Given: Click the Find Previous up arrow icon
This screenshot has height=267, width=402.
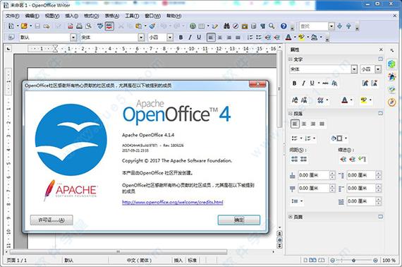Looking at the screenshot, I should [x=348, y=26].
